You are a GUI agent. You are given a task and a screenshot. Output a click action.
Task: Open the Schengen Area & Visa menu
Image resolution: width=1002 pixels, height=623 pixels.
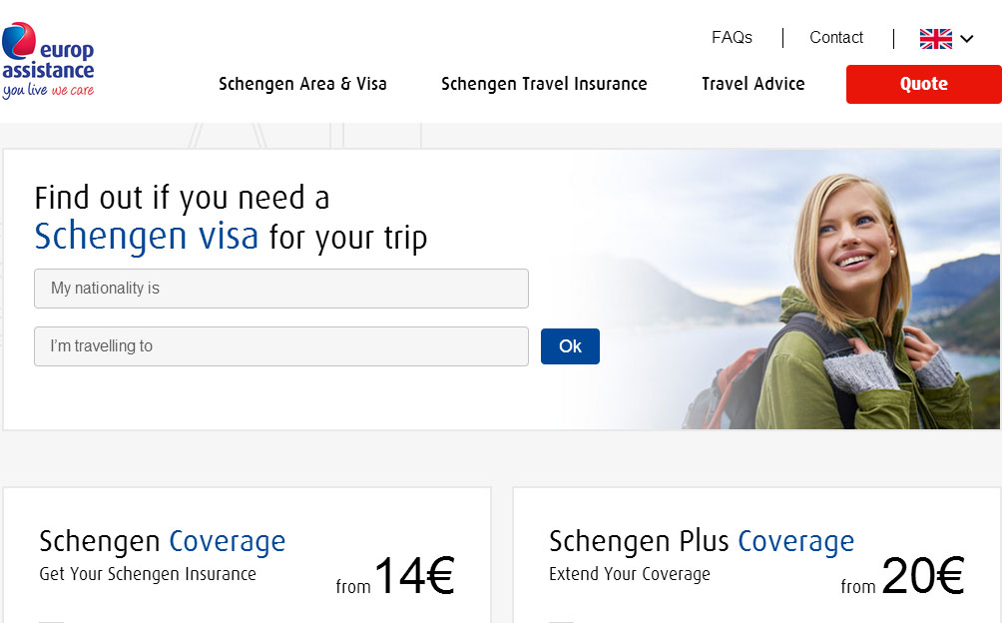(302, 84)
